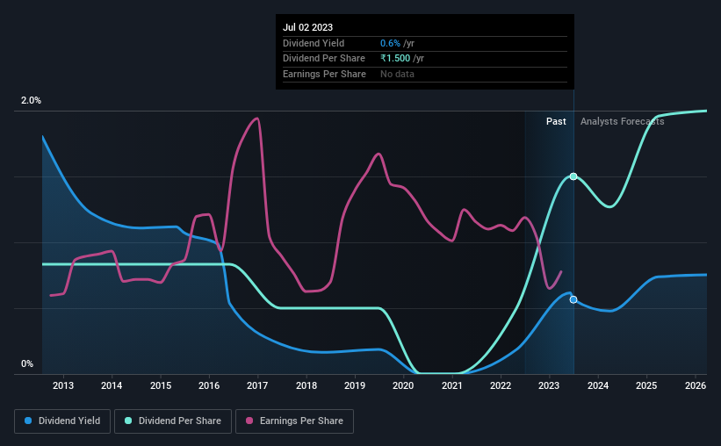
Task: Click the Analysts Forecasts label
Action: point(622,121)
